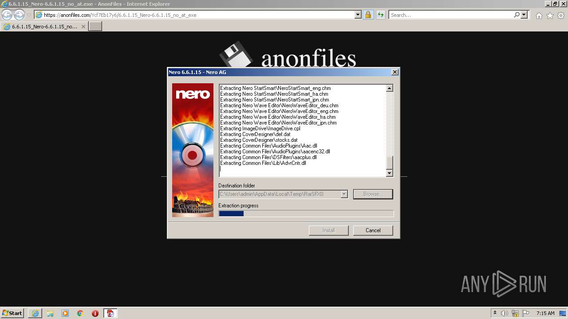Select log line Extracting ImageDrive\ImageDrive.cpl
The width and height of the screenshot is (568, 319).
click(x=260, y=128)
